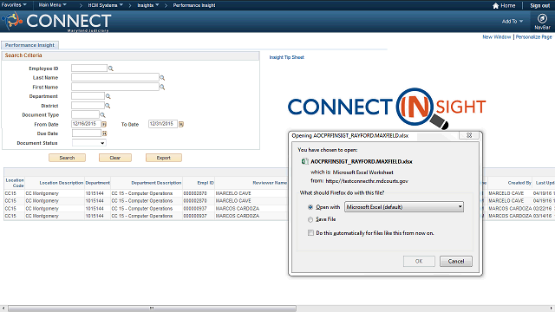Check Do this automatically for files

tap(310, 233)
